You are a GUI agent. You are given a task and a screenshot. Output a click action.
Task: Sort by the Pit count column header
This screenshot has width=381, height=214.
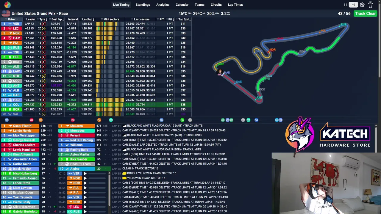tap(170, 19)
